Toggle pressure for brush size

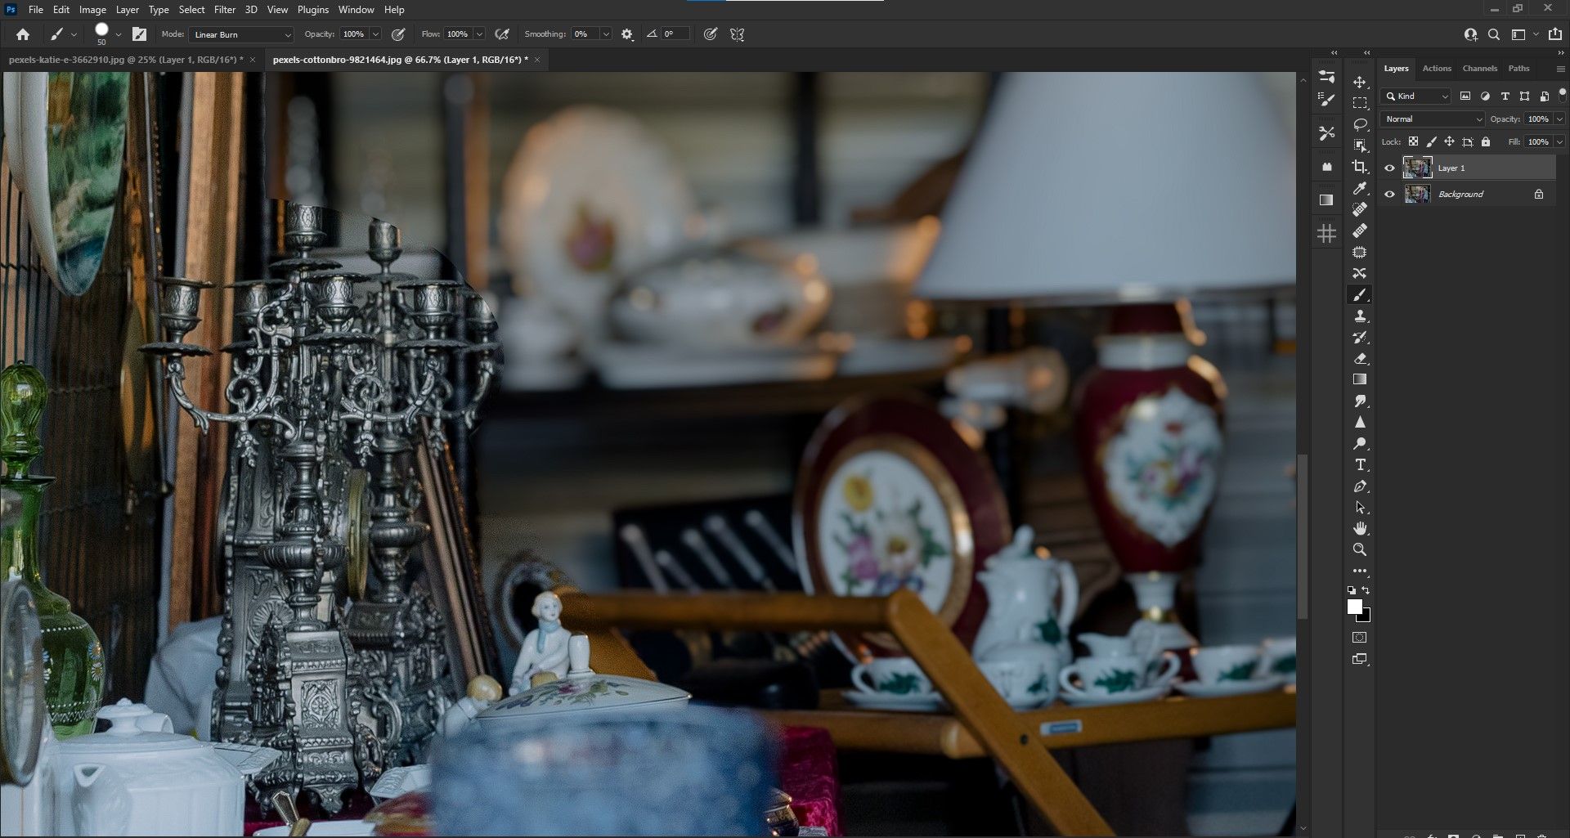pyautogui.click(x=711, y=34)
